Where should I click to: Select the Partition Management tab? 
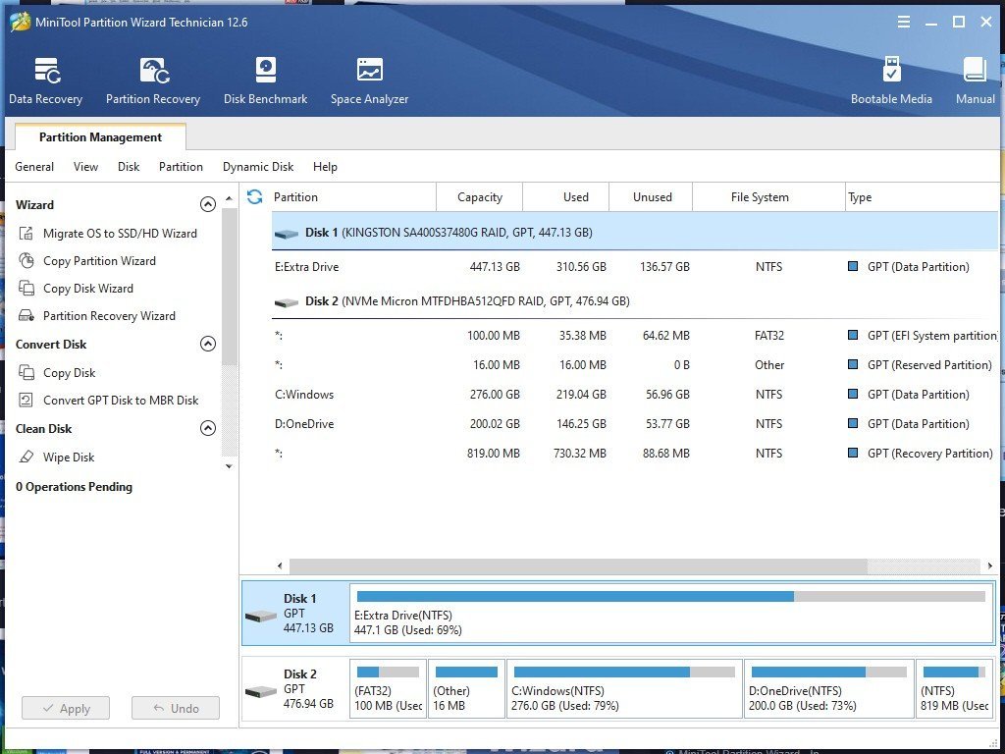pos(100,137)
